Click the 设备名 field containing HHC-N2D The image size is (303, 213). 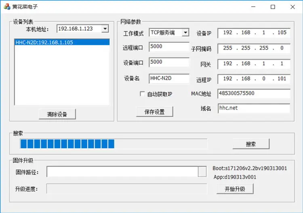[x=169, y=79]
